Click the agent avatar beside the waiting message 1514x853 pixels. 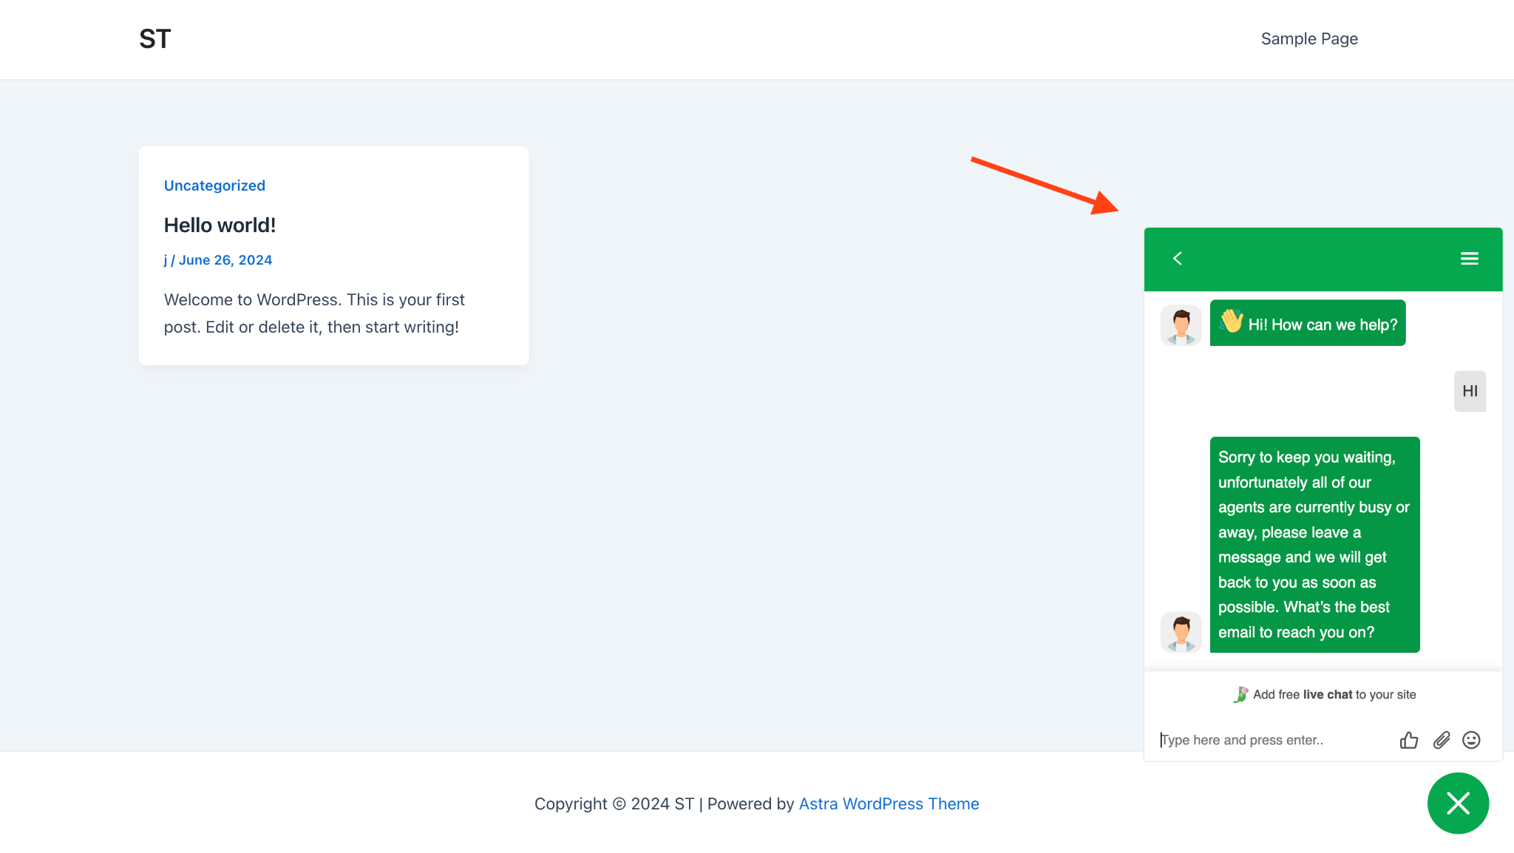(1181, 632)
